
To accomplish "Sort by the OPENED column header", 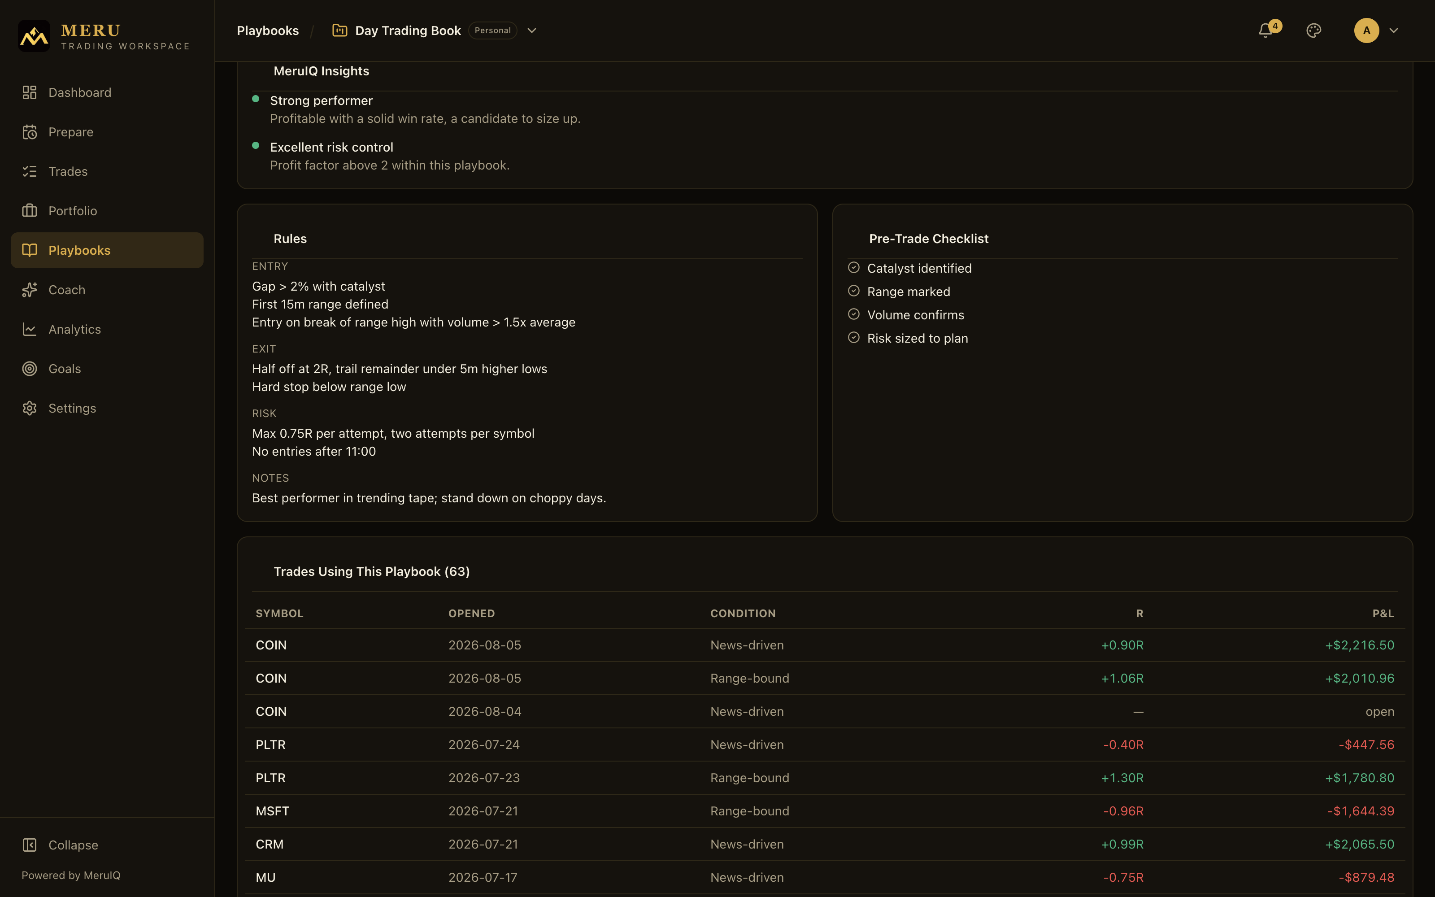I will tap(471, 614).
